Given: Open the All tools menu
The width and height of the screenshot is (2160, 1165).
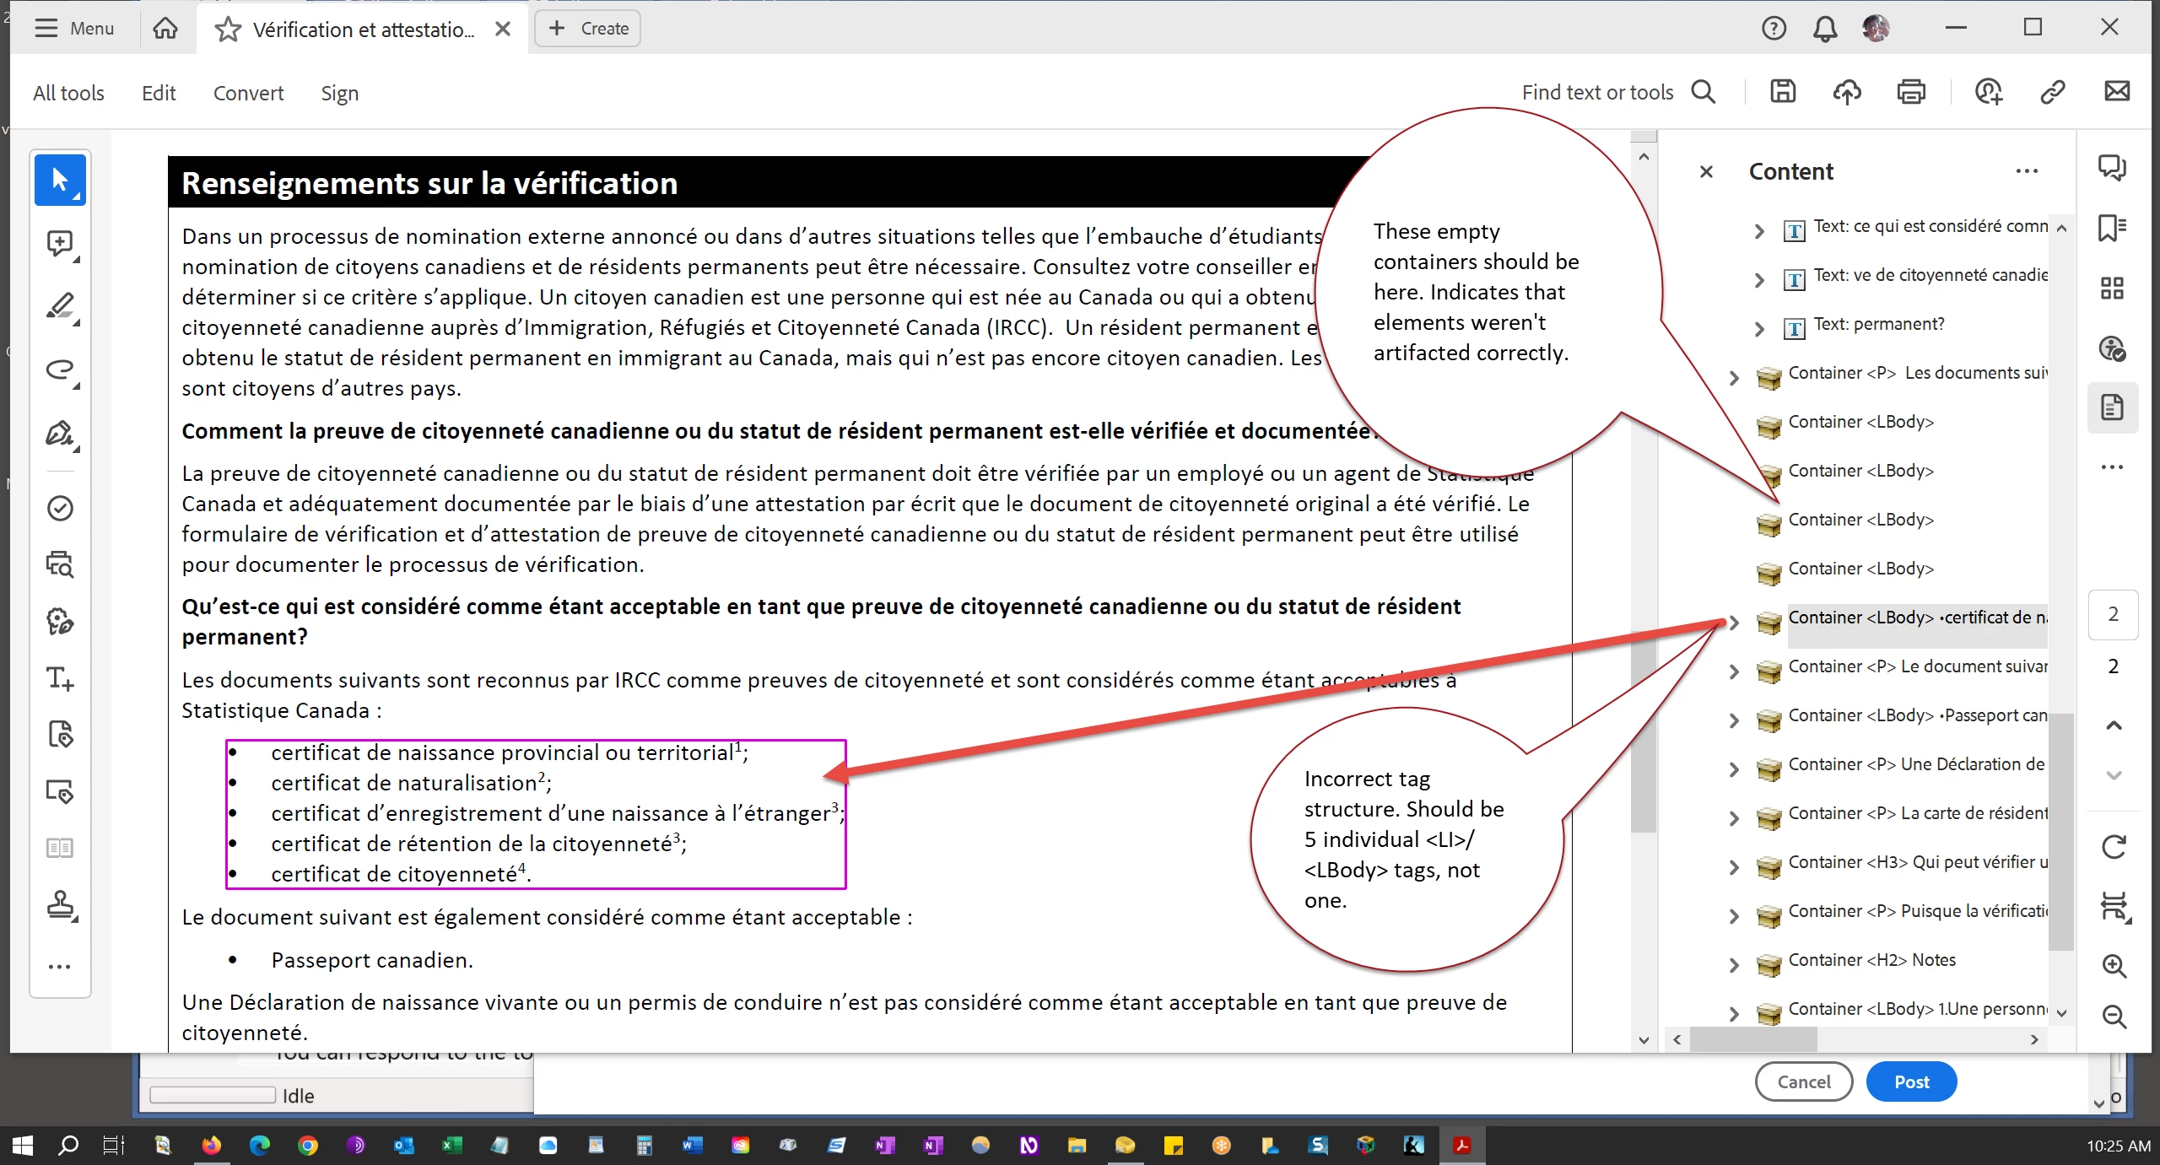Looking at the screenshot, I should pyautogui.click(x=68, y=93).
